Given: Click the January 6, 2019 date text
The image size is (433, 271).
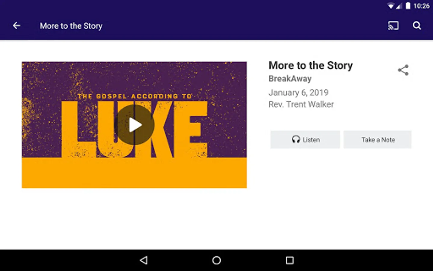Looking at the screenshot, I should tap(298, 92).
